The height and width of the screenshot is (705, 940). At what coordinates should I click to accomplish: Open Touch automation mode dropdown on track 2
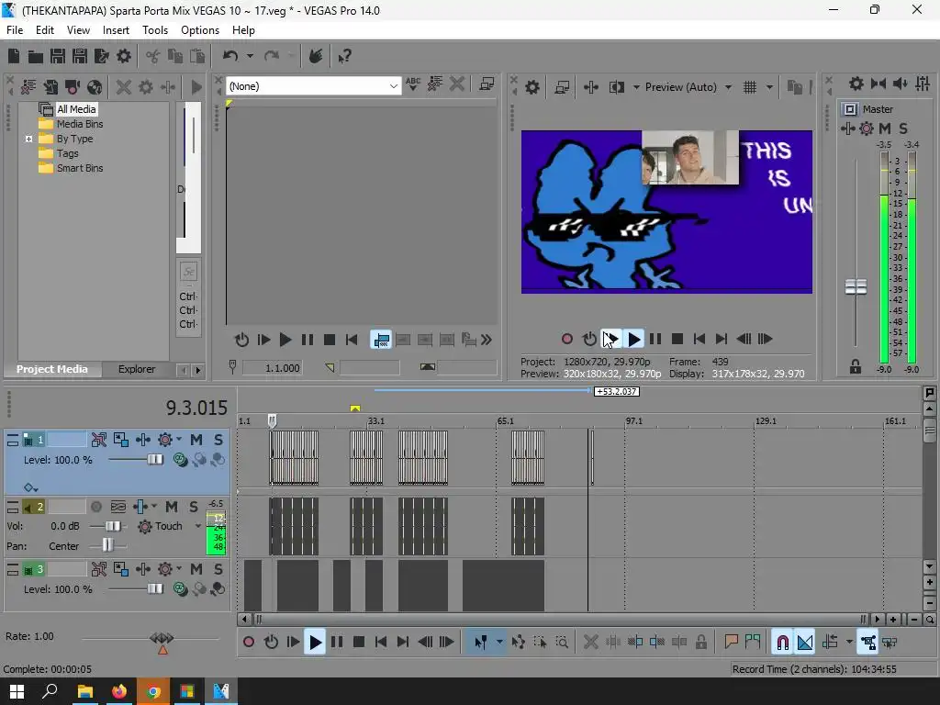click(x=198, y=526)
